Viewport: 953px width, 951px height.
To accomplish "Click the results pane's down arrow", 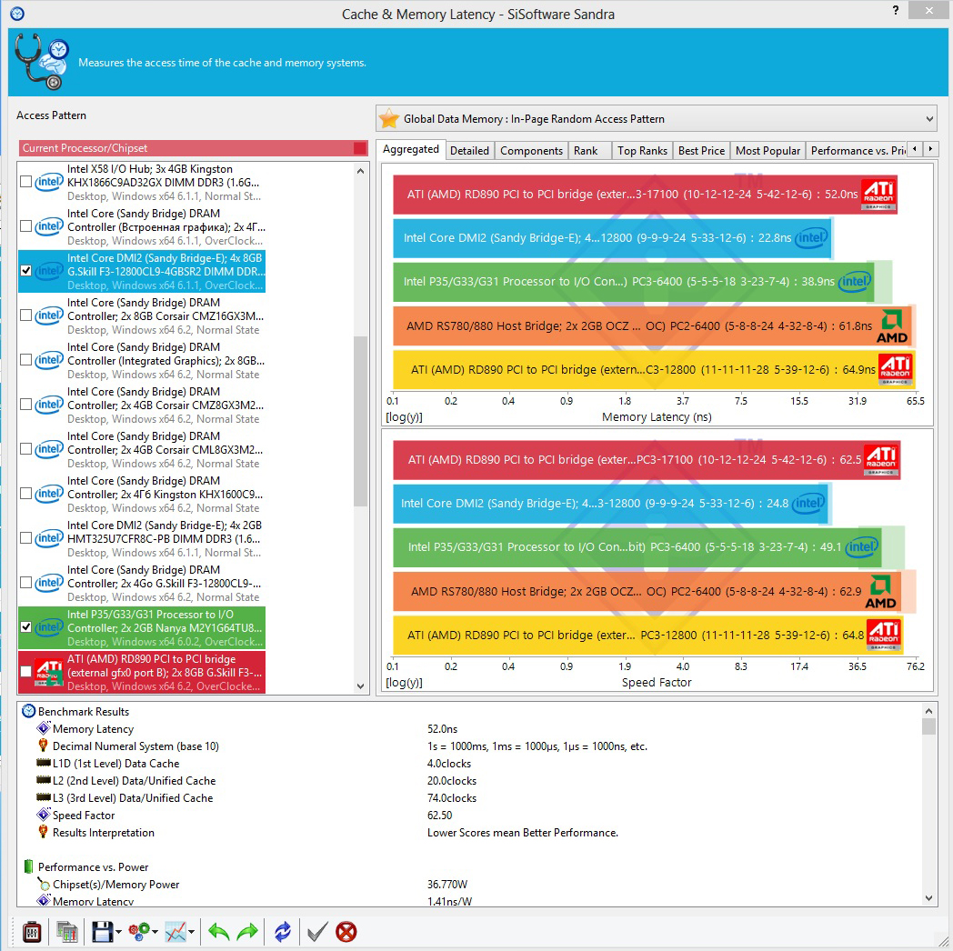I will [928, 898].
